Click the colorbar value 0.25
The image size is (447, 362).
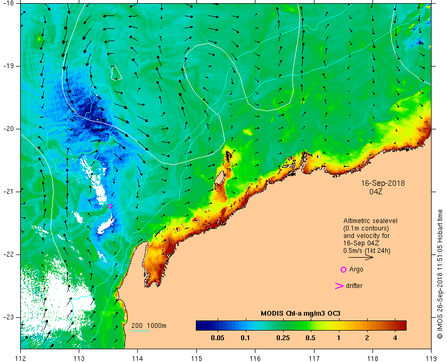283,339
